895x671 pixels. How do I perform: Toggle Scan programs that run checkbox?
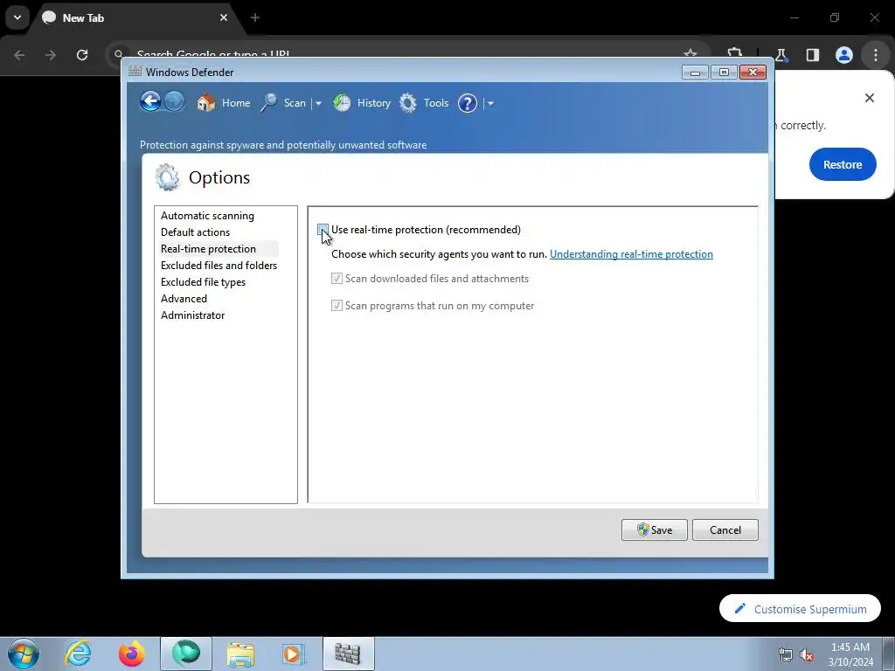click(336, 305)
